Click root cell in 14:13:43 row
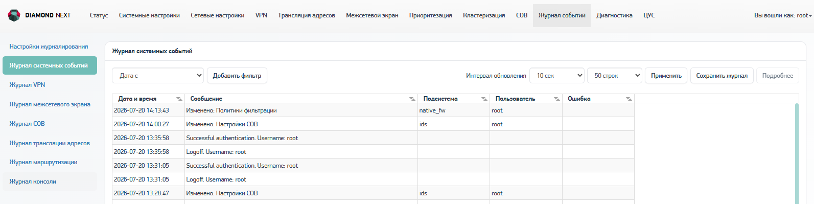Image resolution: width=814 pixels, height=204 pixels. click(526, 110)
